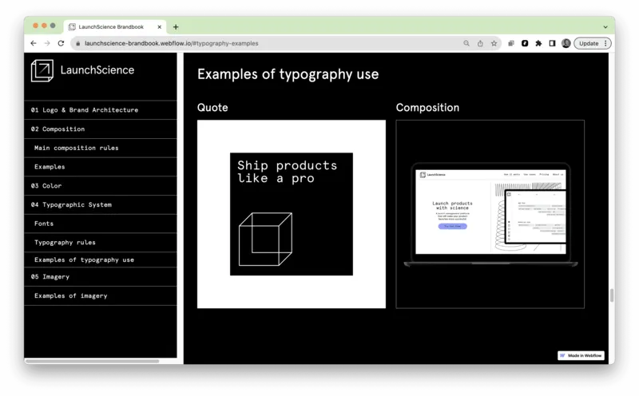Viewport: 639px width, 396px height.
Task: Click the Update button in the toolbar
Action: click(x=589, y=43)
